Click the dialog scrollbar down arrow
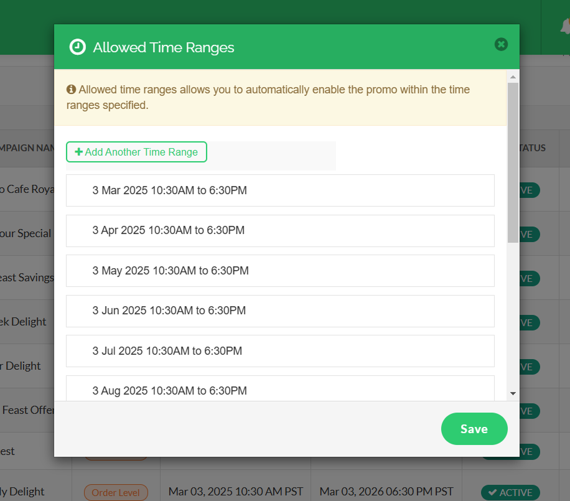 pos(513,393)
